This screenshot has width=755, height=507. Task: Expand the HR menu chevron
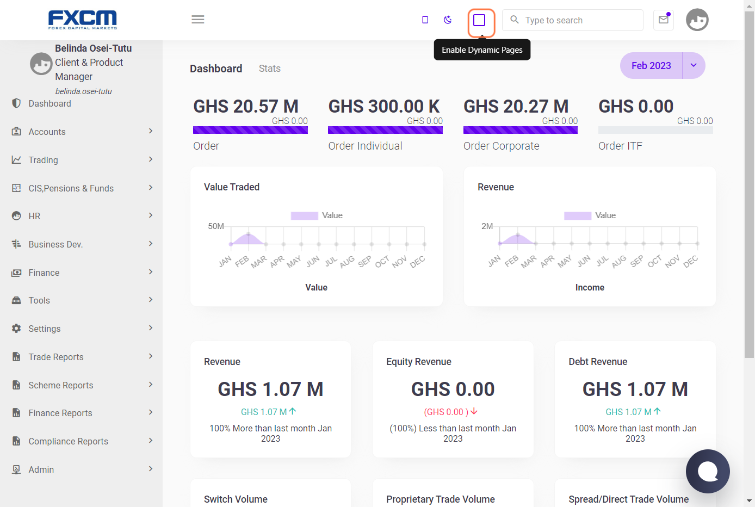tap(151, 215)
